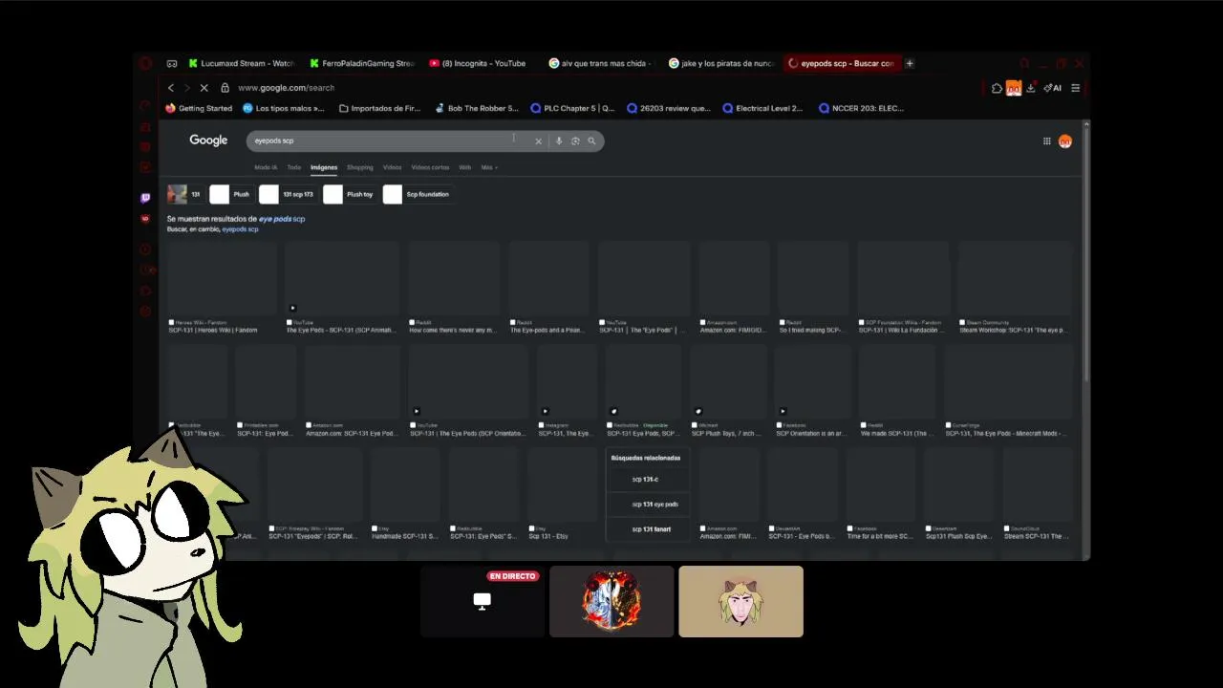Search instead for 'eyepods scp' link
The width and height of the screenshot is (1223, 688).
(x=240, y=229)
